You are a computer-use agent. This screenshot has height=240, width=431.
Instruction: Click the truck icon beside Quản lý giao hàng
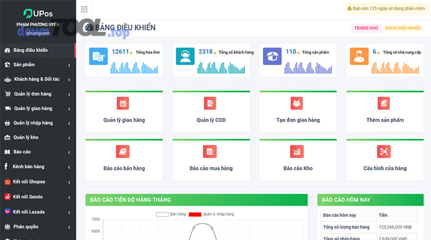point(8,109)
